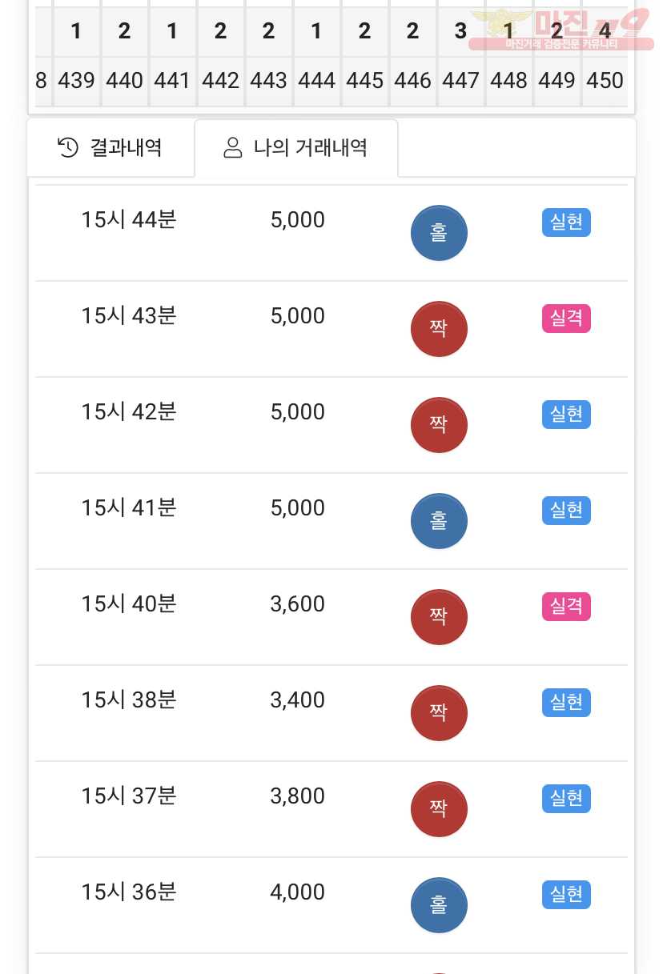Select the blue 홀 circle at 15시 36분

(x=439, y=906)
